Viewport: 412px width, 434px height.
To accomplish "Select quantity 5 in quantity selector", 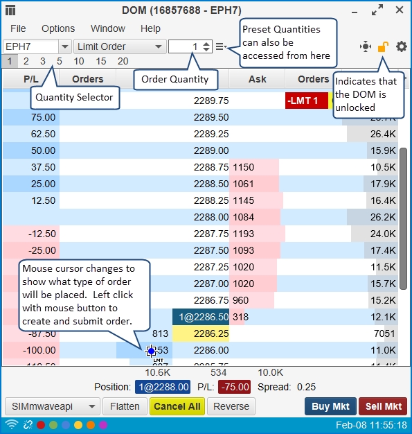I will coord(60,61).
